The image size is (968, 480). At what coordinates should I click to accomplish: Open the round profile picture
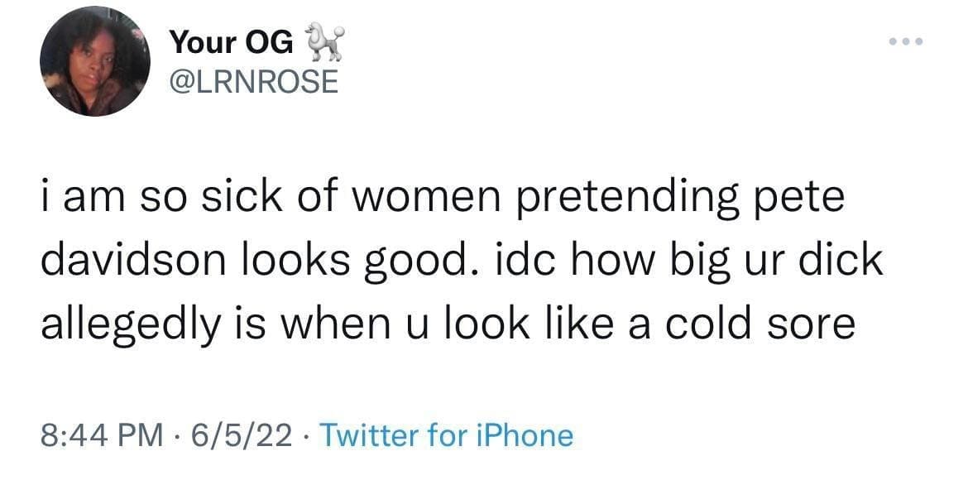[x=94, y=61]
